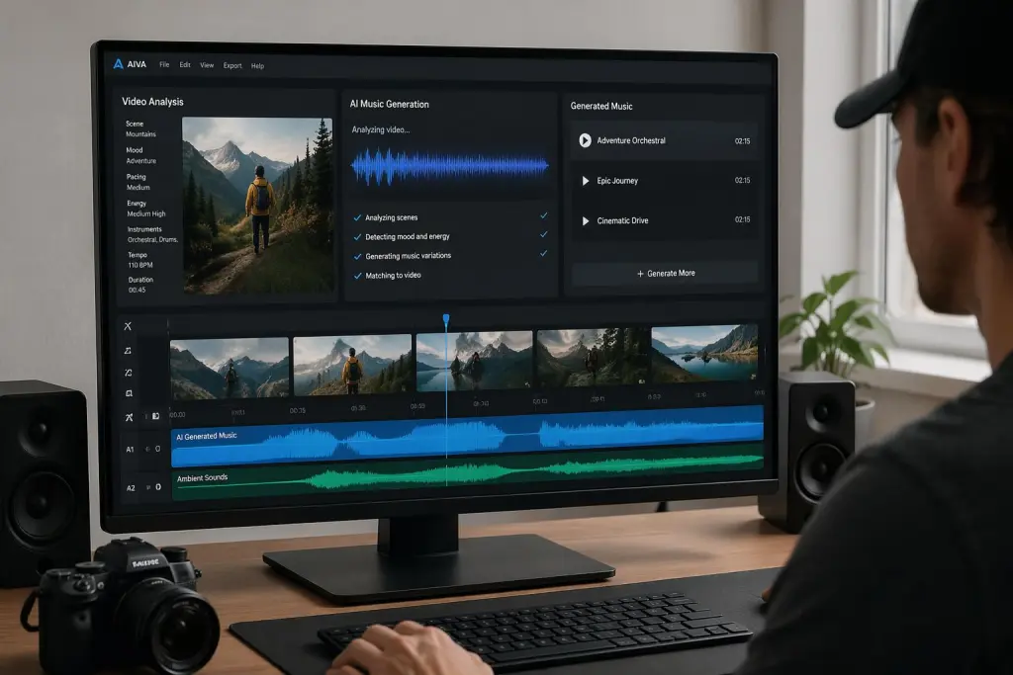Viewport: 1013px width, 675px height.
Task: Select the A2 track label
Action: 131,488
